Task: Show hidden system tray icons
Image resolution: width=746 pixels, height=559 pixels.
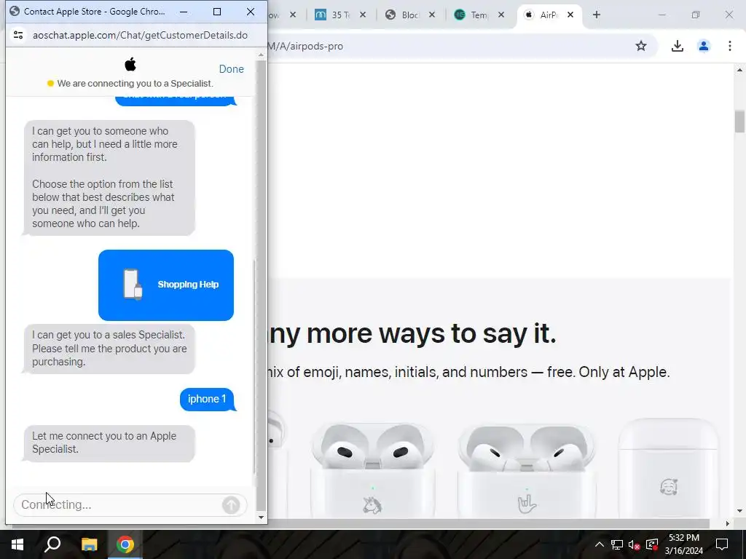Action: [600, 544]
